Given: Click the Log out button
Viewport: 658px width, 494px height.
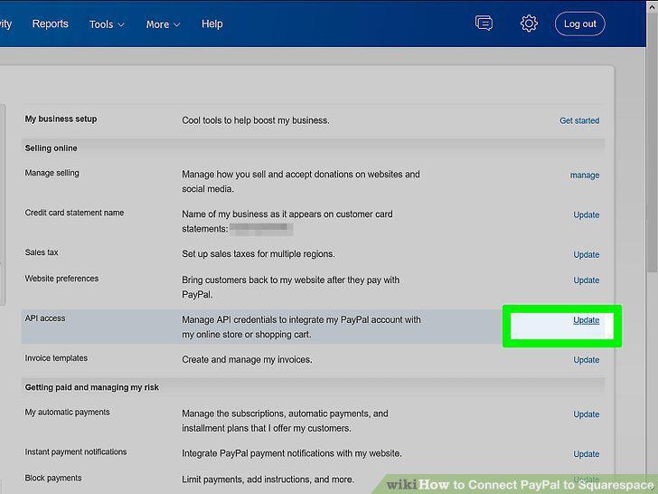Looking at the screenshot, I should pos(580,24).
